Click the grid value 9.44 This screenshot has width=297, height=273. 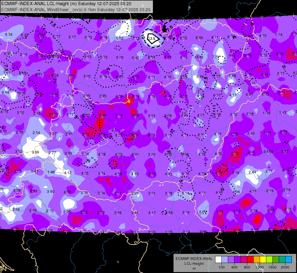coord(5,93)
